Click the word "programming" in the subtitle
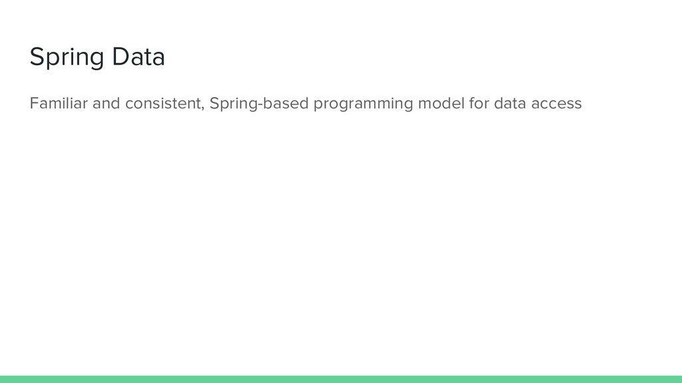The height and width of the screenshot is (383, 682). 363,104
